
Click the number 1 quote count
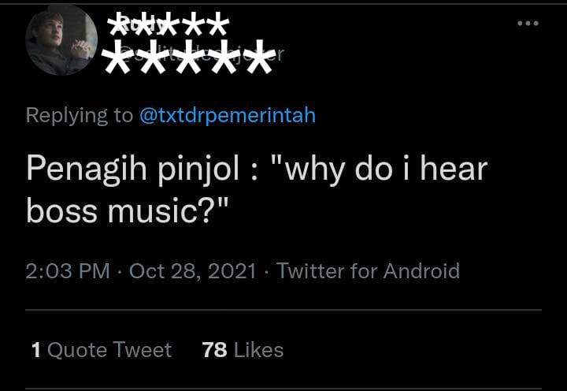pyautogui.click(x=36, y=349)
